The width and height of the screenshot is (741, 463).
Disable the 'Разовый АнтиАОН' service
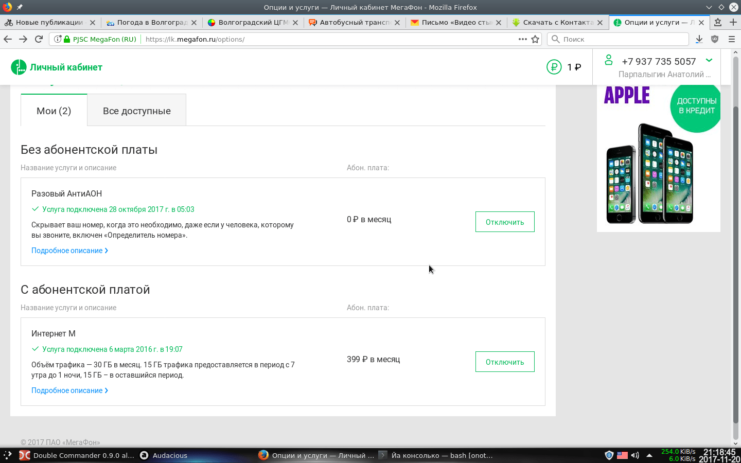pos(505,222)
